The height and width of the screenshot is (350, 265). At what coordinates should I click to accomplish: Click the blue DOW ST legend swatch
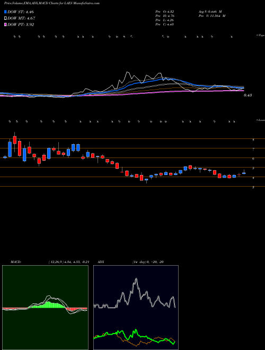(5, 12)
